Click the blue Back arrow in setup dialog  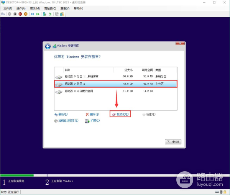pos(48,46)
